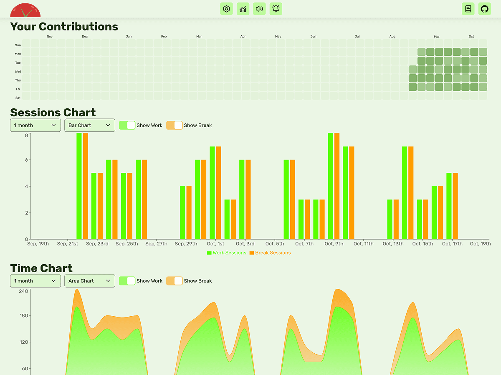Click the green Work Sessions legend square
The width and height of the screenshot is (501, 375).
(209, 253)
